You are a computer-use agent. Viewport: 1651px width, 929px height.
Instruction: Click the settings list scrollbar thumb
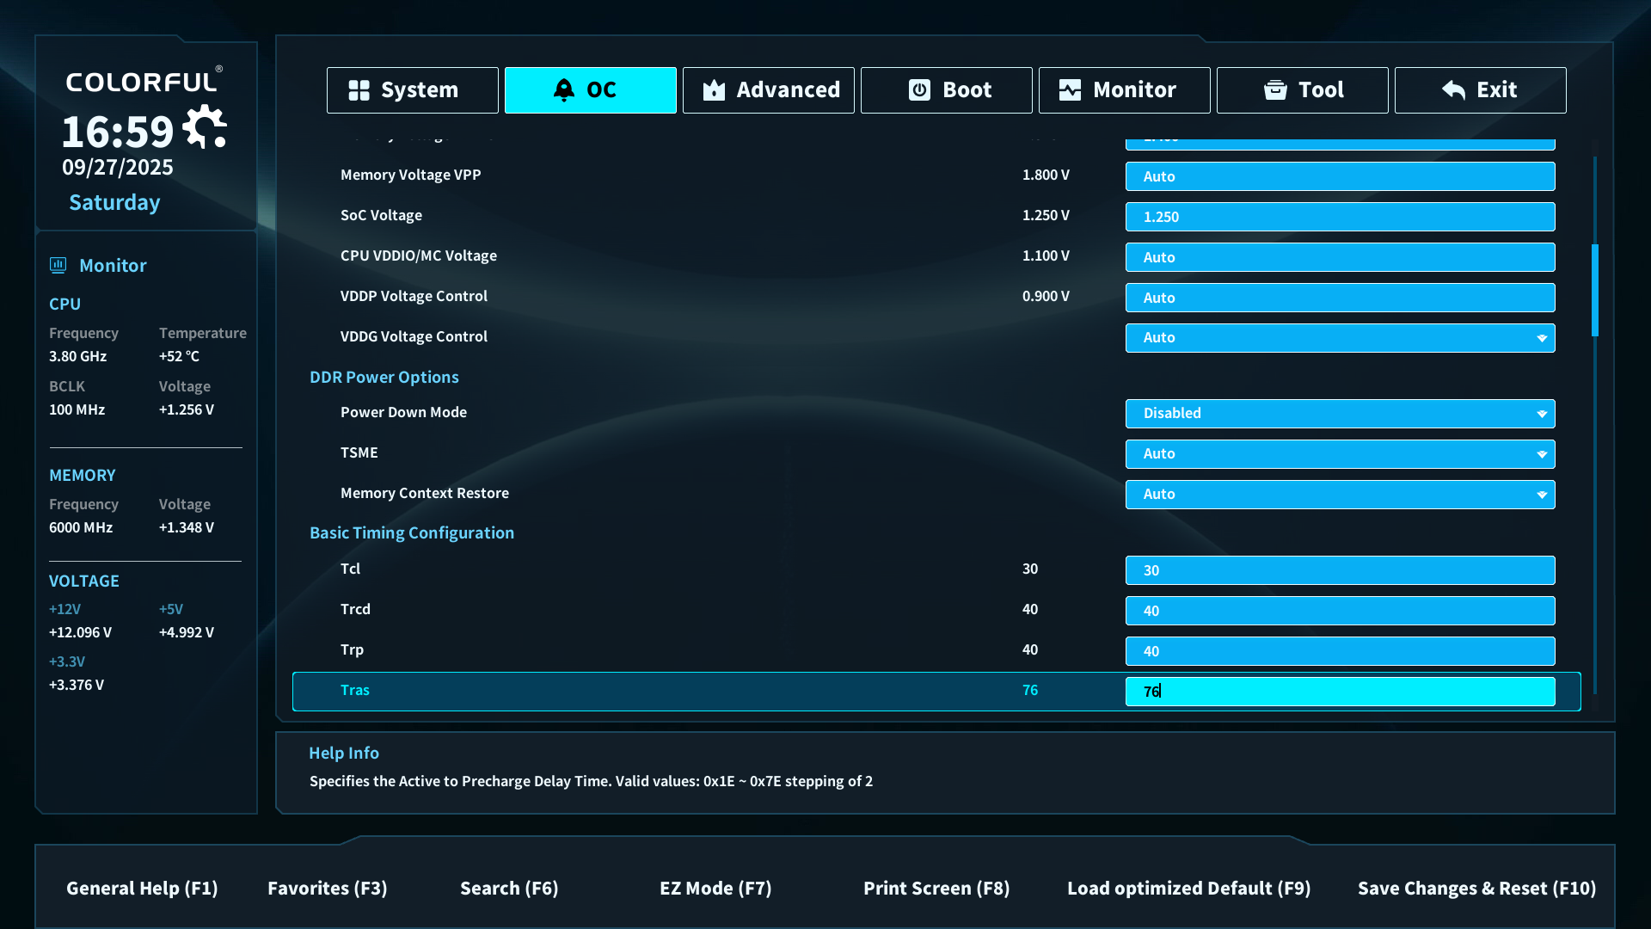click(x=1595, y=290)
